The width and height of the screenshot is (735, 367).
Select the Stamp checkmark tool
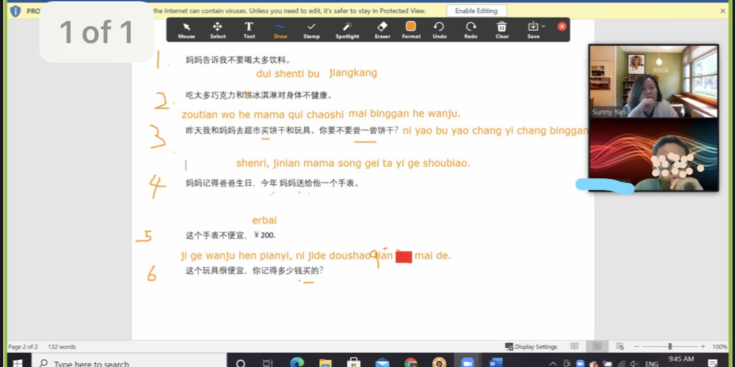pyautogui.click(x=311, y=29)
